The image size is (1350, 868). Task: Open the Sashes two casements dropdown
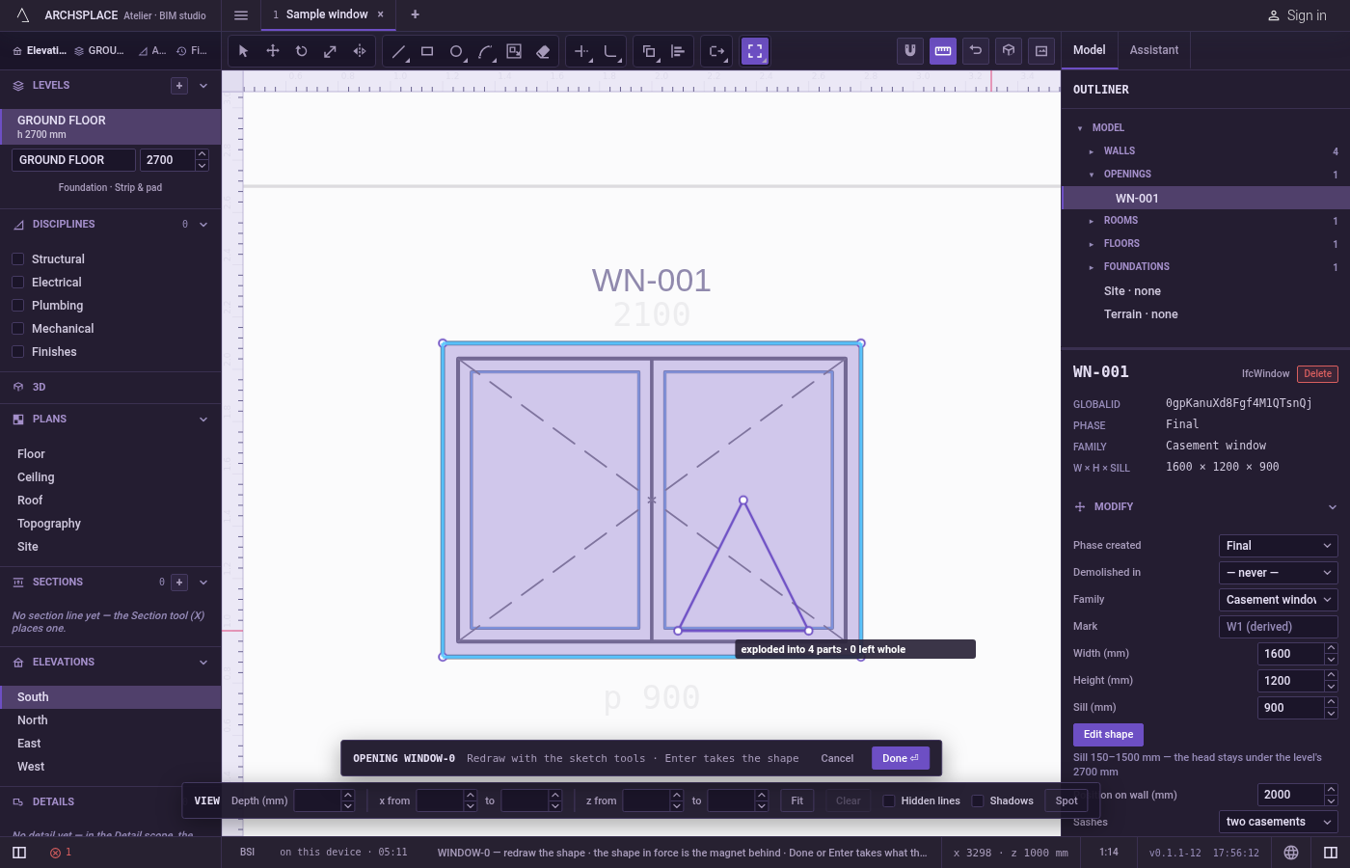(1279, 822)
